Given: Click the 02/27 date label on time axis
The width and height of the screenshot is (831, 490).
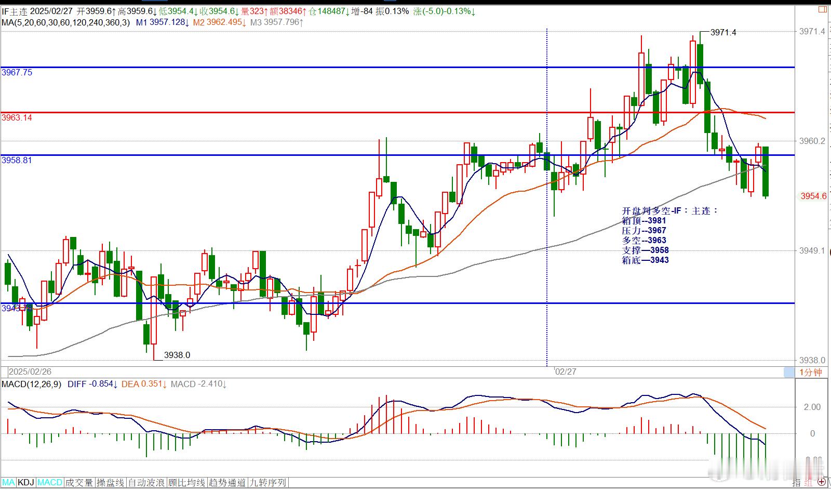Looking at the screenshot, I should point(566,372).
